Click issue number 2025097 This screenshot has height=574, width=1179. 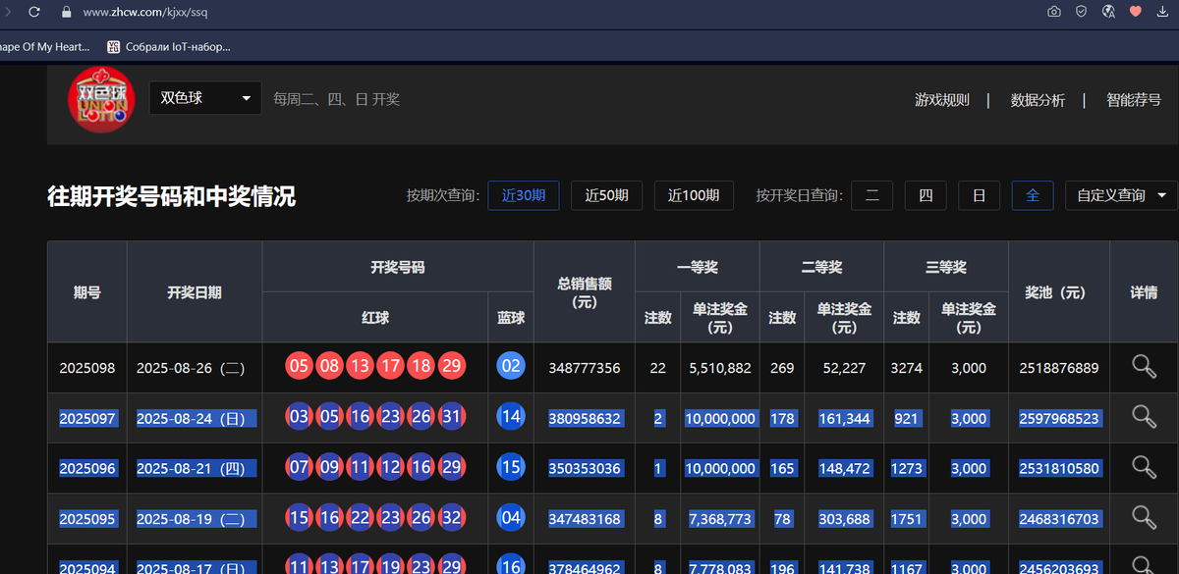pos(87,418)
